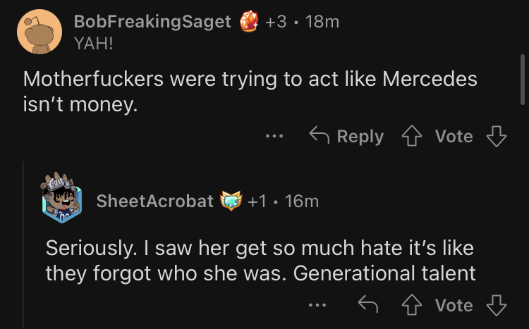Open the SheetAcrobat username link
Screen dimensions: 529x329
[154, 201]
